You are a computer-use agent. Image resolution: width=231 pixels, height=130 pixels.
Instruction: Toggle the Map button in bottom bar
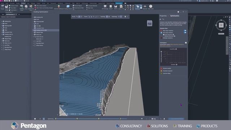[154, 119]
